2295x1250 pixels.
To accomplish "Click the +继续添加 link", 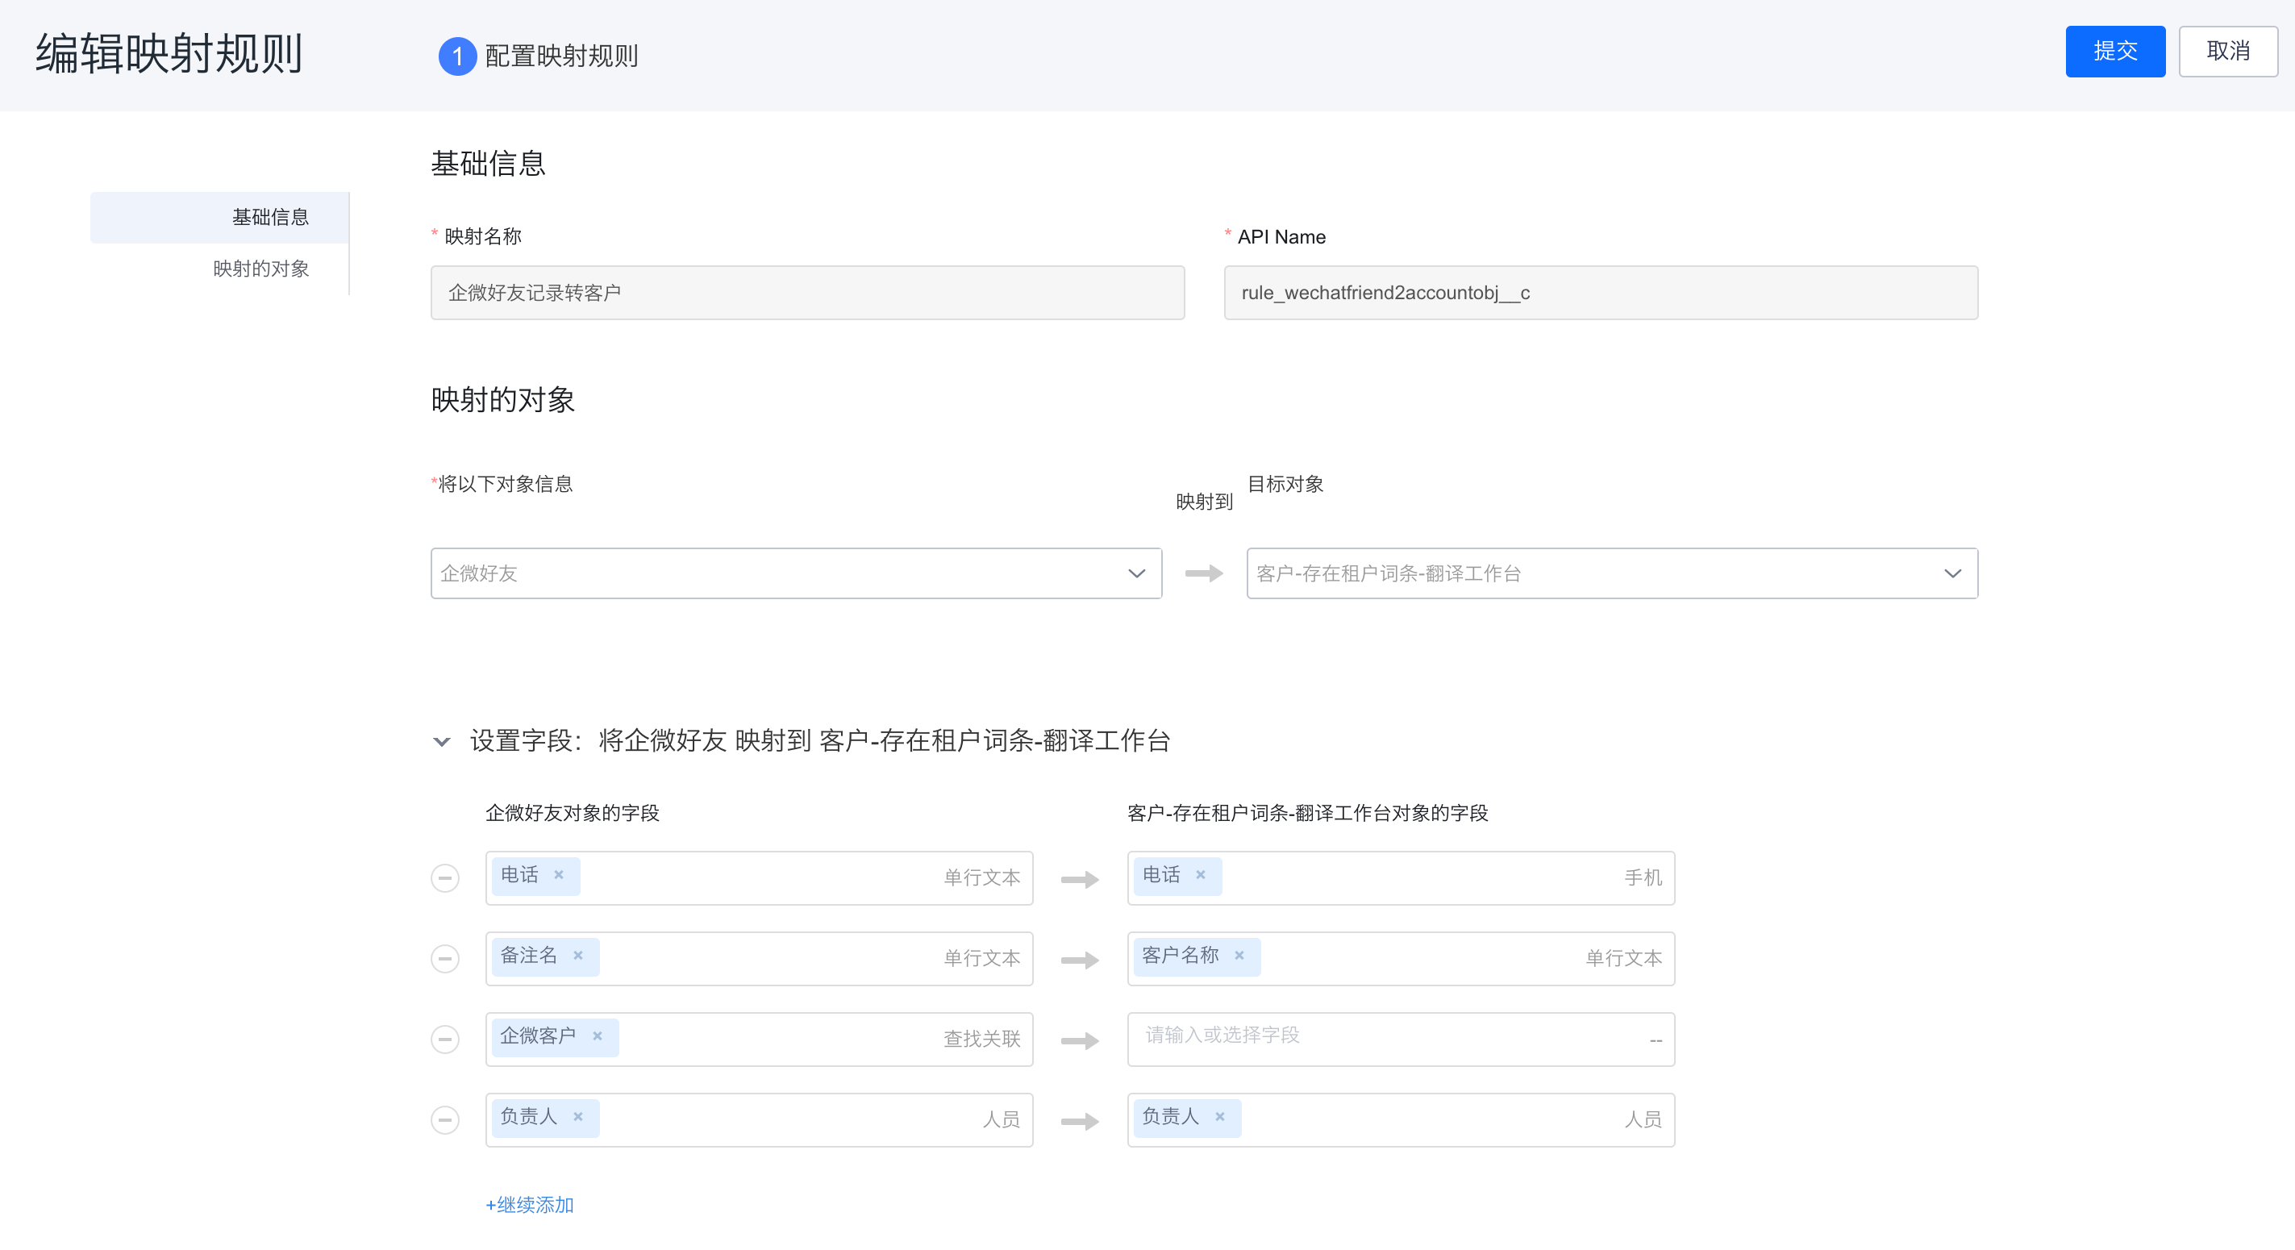I will coord(529,1205).
